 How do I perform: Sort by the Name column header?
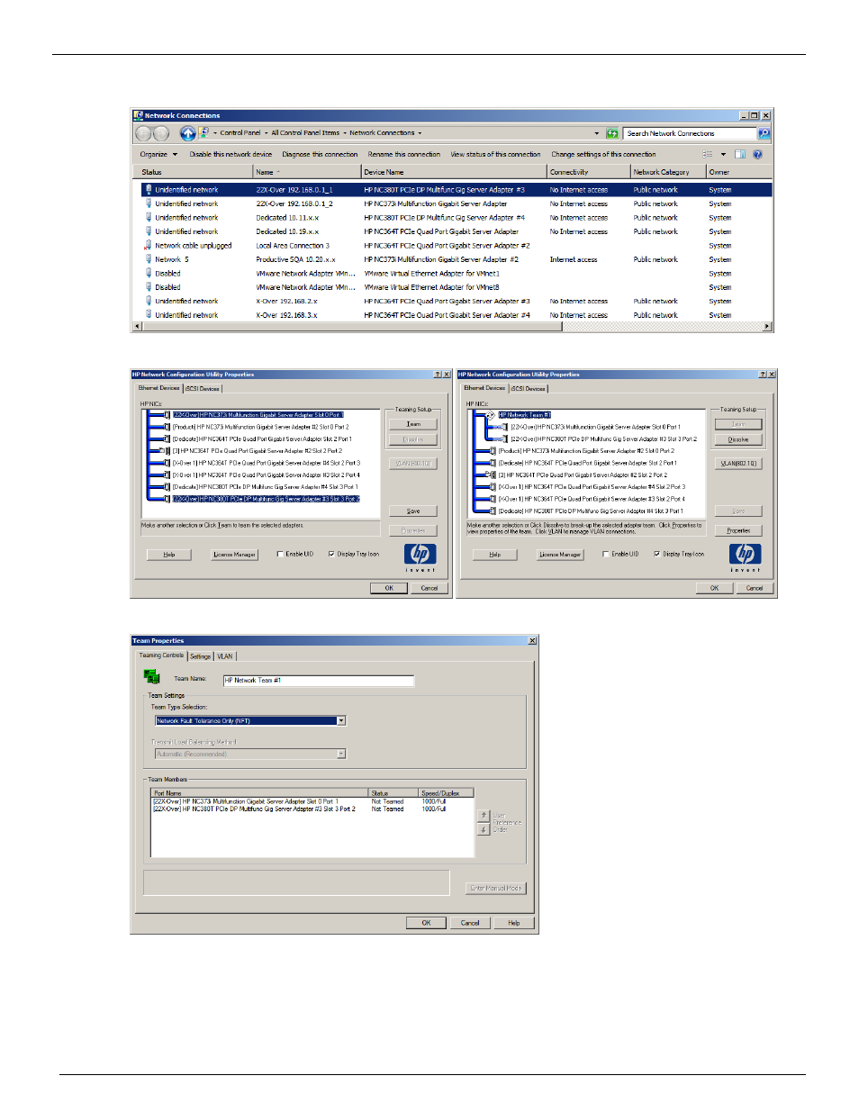coord(306,172)
